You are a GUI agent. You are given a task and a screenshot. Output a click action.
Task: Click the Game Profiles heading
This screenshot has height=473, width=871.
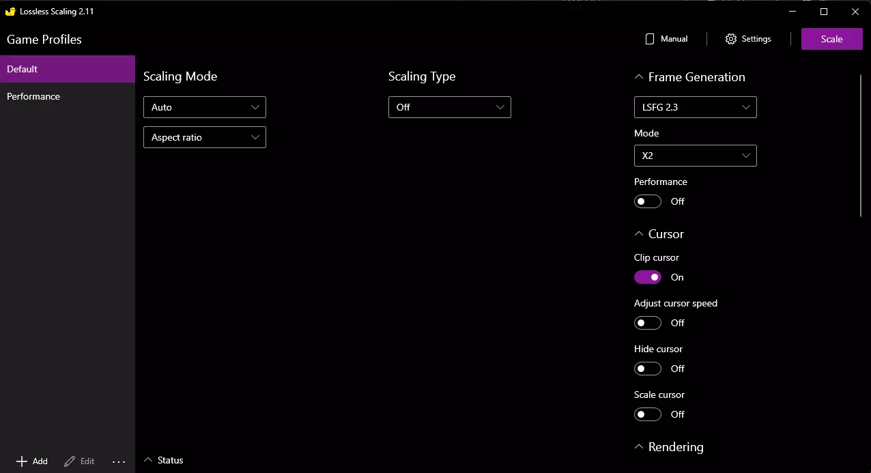point(44,40)
